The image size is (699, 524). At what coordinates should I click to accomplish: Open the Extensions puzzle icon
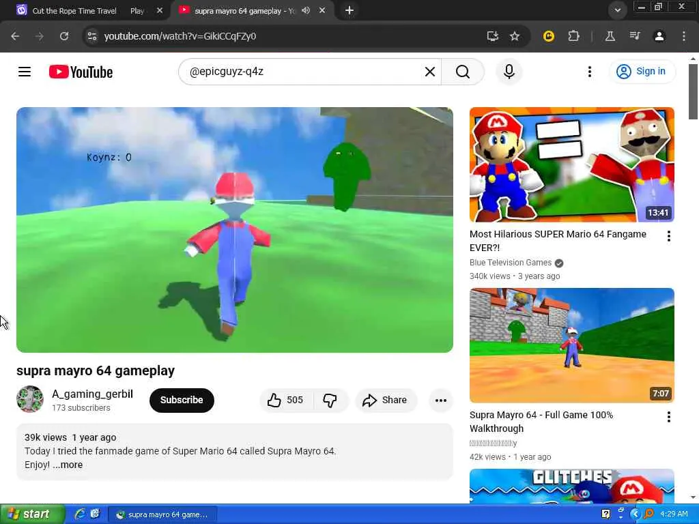click(573, 36)
